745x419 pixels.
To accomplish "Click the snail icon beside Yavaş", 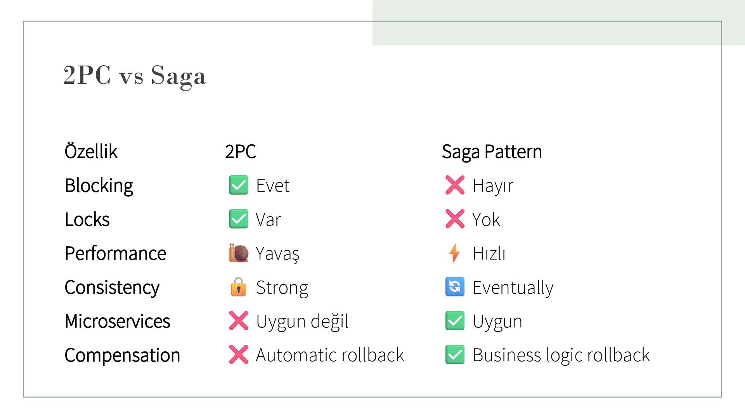I will (238, 253).
